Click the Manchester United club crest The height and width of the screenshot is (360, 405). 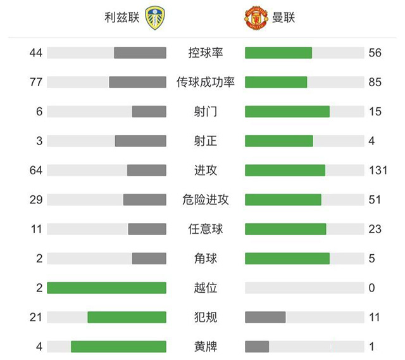256,18
